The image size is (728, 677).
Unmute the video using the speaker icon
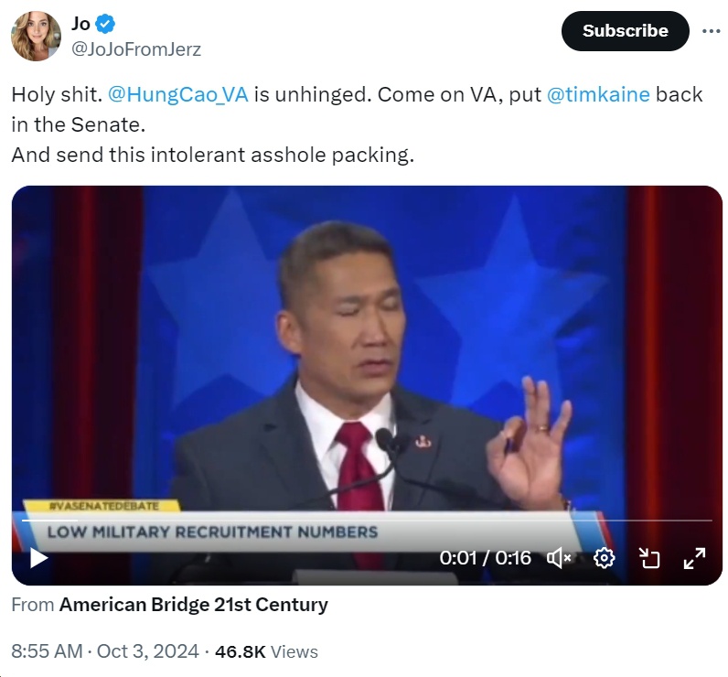(559, 557)
